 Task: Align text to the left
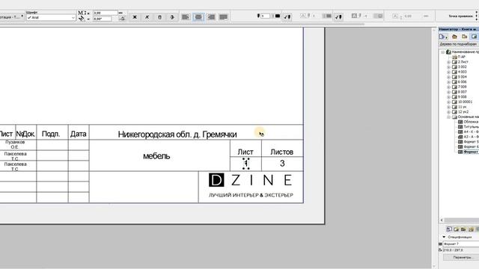coord(186,17)
